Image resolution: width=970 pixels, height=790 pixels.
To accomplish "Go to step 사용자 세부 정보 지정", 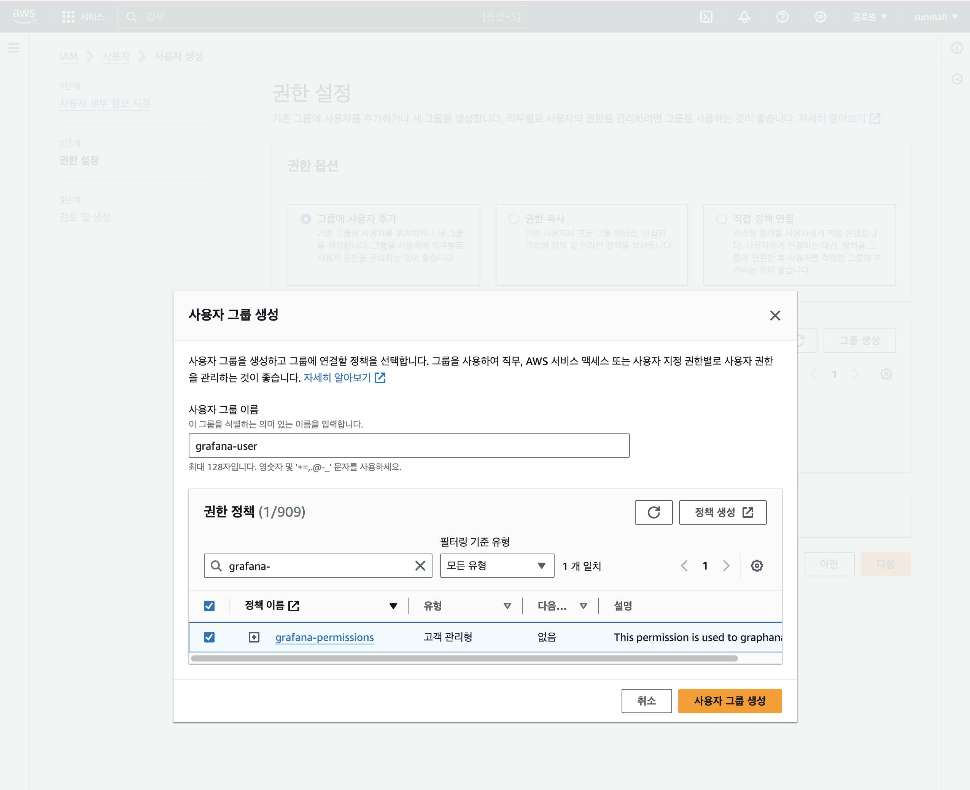I will pos(105,103).
